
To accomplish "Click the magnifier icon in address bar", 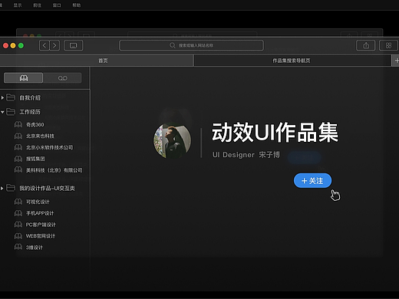I will tap(173, 45).
